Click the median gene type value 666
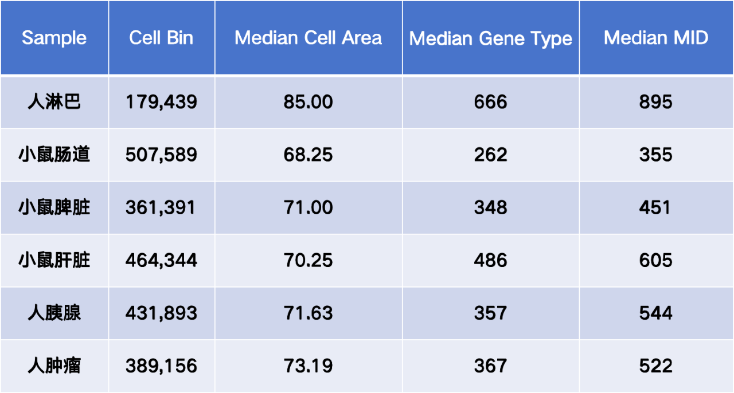The width and height of the screenshot is (734, 393). [x=490, y=102]
